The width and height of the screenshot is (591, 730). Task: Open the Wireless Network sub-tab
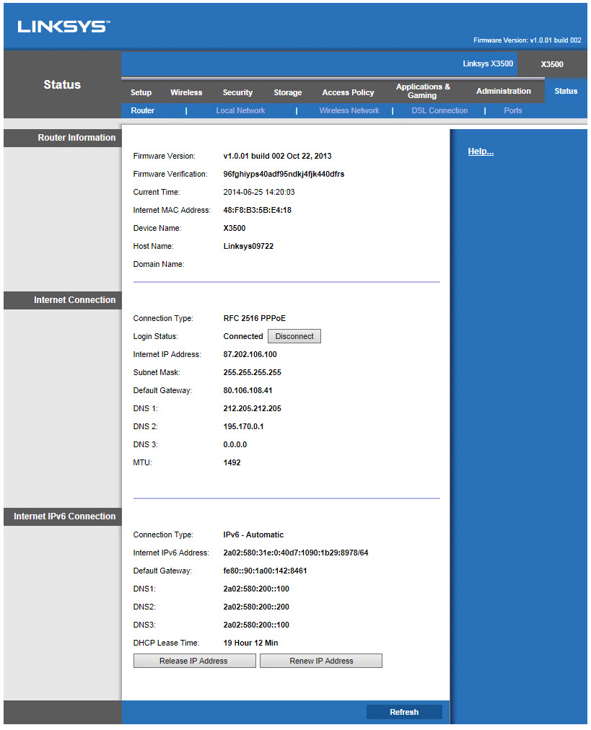[x=349, y=110]
